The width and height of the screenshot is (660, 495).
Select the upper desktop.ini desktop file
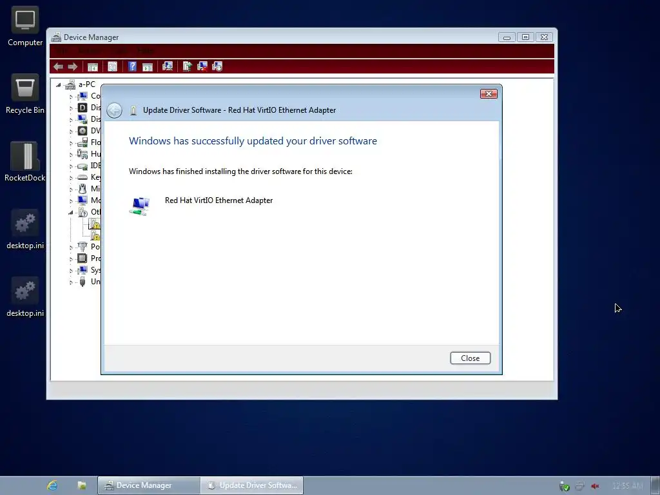coord(25,229)
